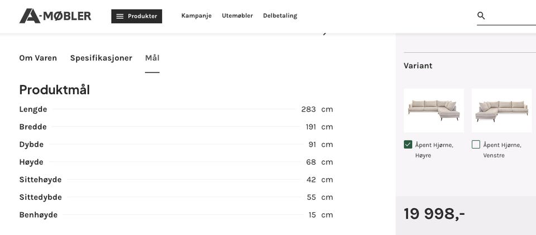
Task: Switch to the Spesifikasjoner tab
Action: point(101,58)
